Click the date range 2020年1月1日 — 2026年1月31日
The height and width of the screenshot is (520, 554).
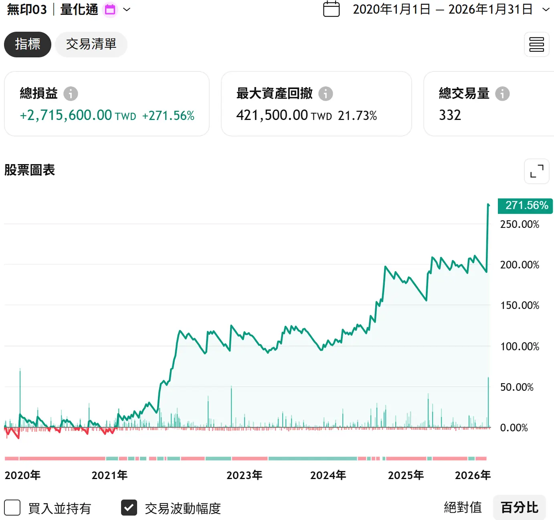(442, 9)
